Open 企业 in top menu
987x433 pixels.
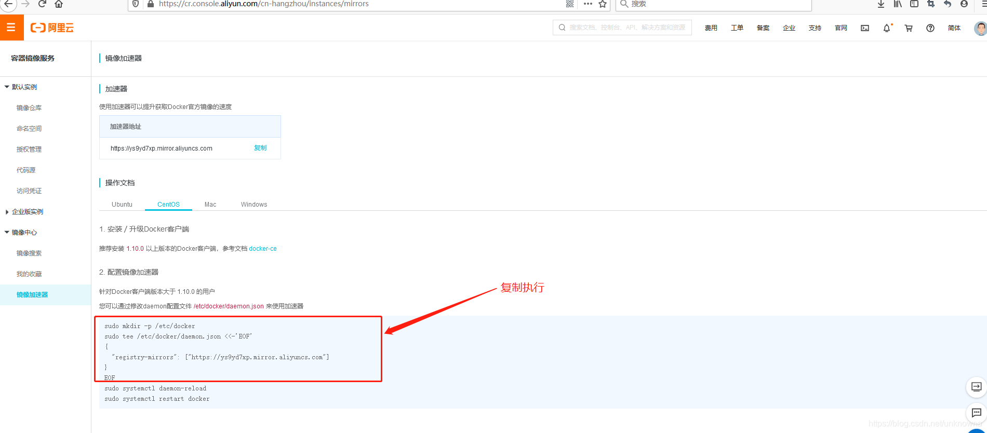(789, 28)
